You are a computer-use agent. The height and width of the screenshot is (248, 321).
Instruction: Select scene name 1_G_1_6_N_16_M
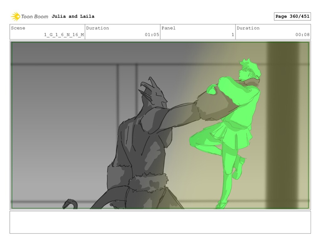(64, 34)
